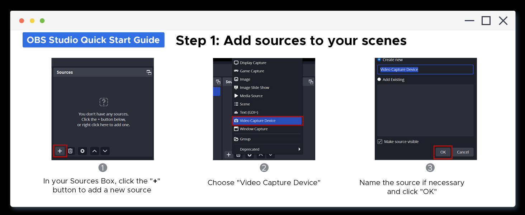Screen dimensions: 525x215
Task: Untick the Make source visible checkbox
Action: click(380, 142)
